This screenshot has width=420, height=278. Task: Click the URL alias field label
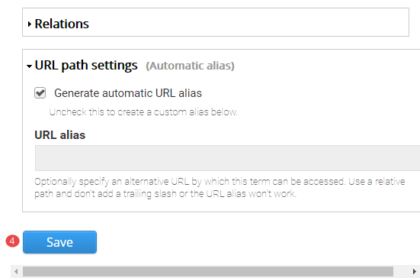coord(59,135)
